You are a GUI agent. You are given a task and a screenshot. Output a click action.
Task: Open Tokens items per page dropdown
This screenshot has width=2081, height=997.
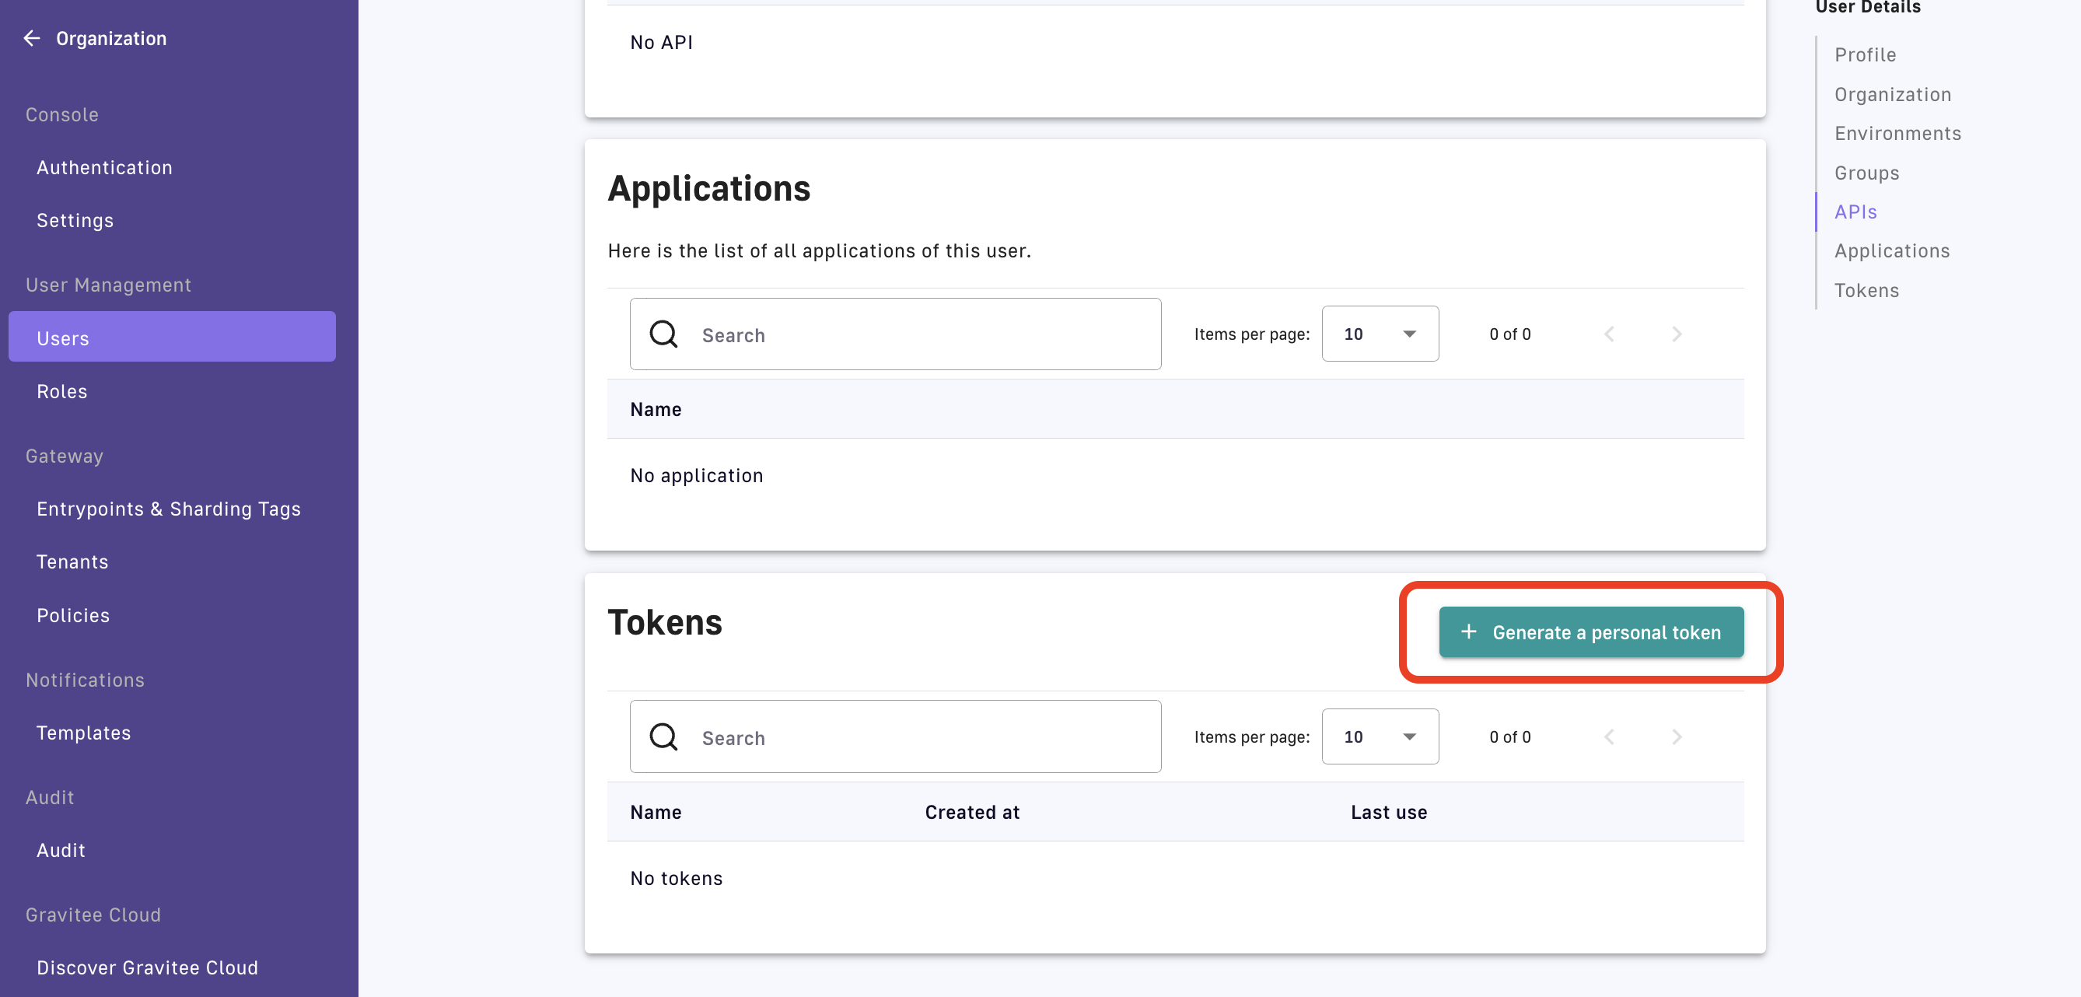[x=1379, y=736]
